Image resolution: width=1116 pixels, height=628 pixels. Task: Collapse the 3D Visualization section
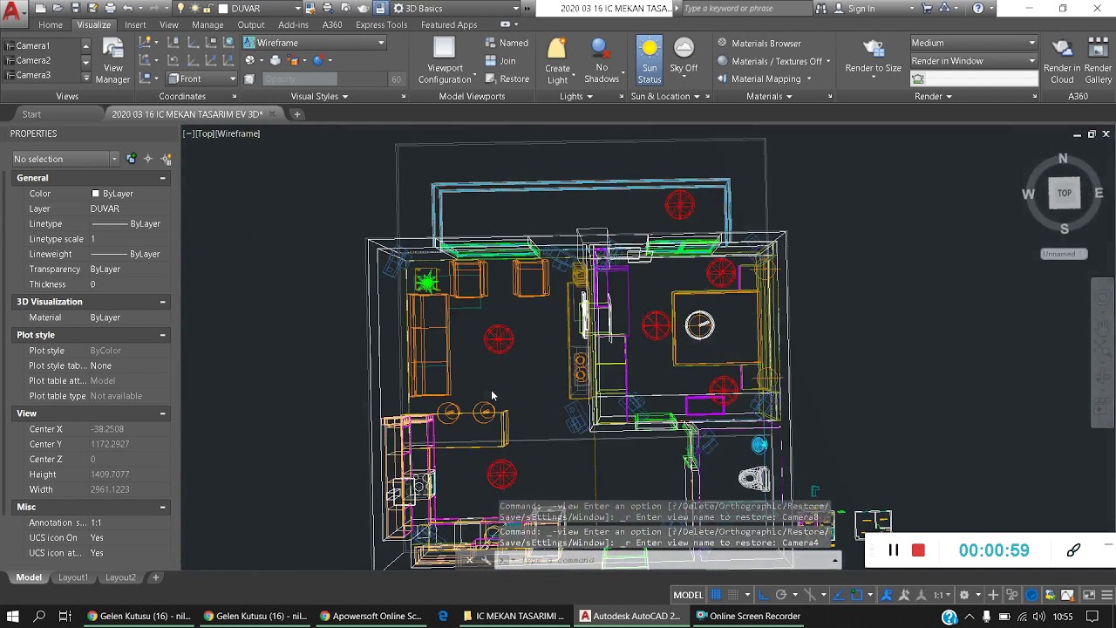[x=162, y=302]
